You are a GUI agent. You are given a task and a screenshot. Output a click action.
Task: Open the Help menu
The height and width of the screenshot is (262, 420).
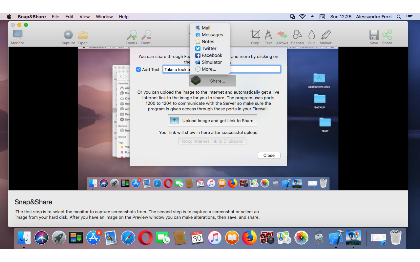(x=124, y=17)
